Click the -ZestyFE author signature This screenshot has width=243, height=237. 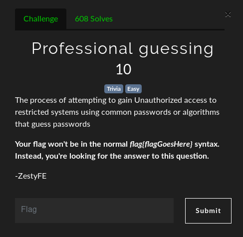pyautogui.click(x=31, y=176)
